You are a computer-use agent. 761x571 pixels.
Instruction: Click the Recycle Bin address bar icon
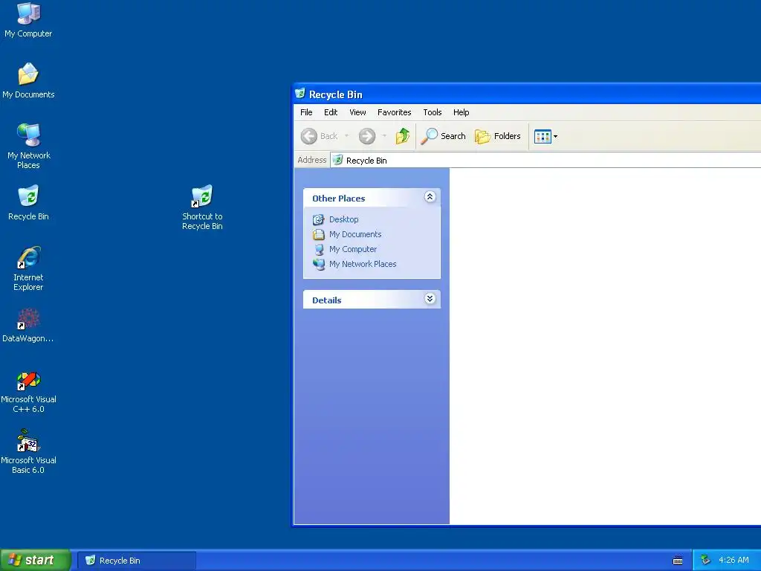click(x=338, y=160)
